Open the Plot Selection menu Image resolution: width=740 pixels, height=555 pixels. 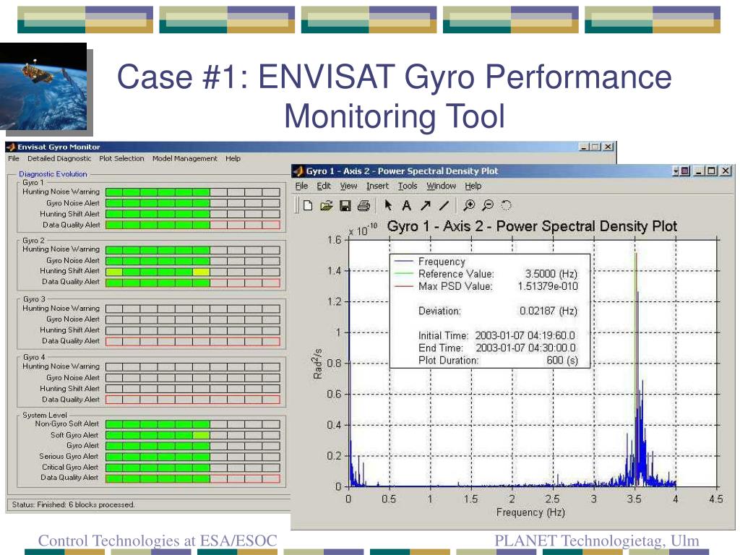[x=121, y=158]
